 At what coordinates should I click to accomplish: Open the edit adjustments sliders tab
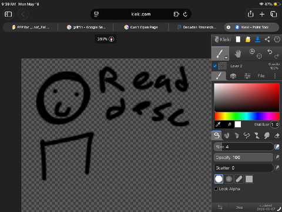click(x=247, y=76)
